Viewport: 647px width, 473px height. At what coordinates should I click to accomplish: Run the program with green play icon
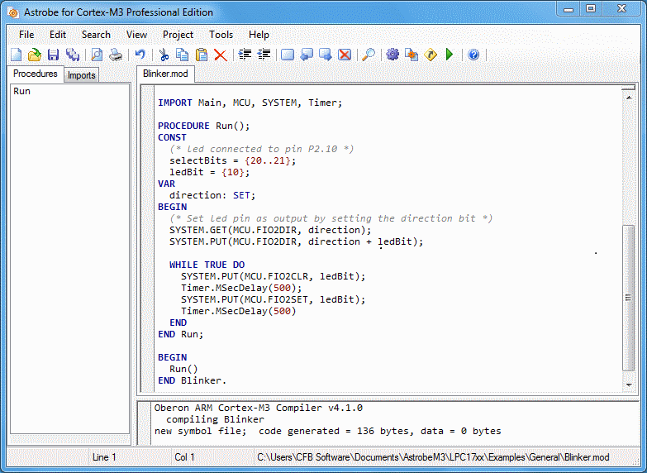[x=450, y=55]
